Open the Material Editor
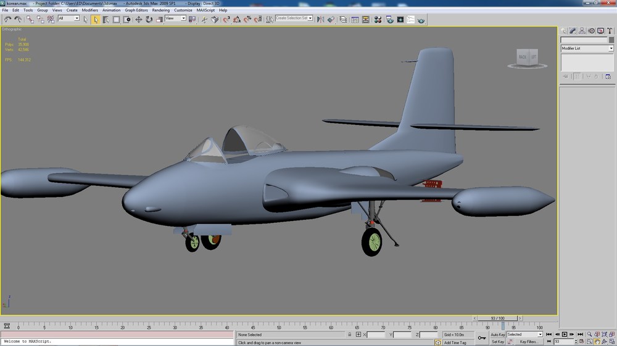This screenshot has width=617, height=346. click(378, 19)
